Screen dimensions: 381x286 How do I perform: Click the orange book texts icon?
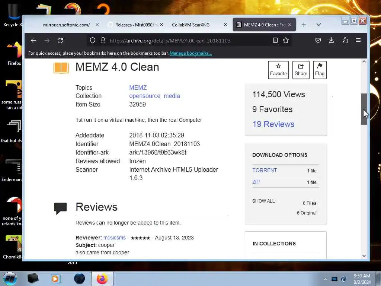click(61, 68)
